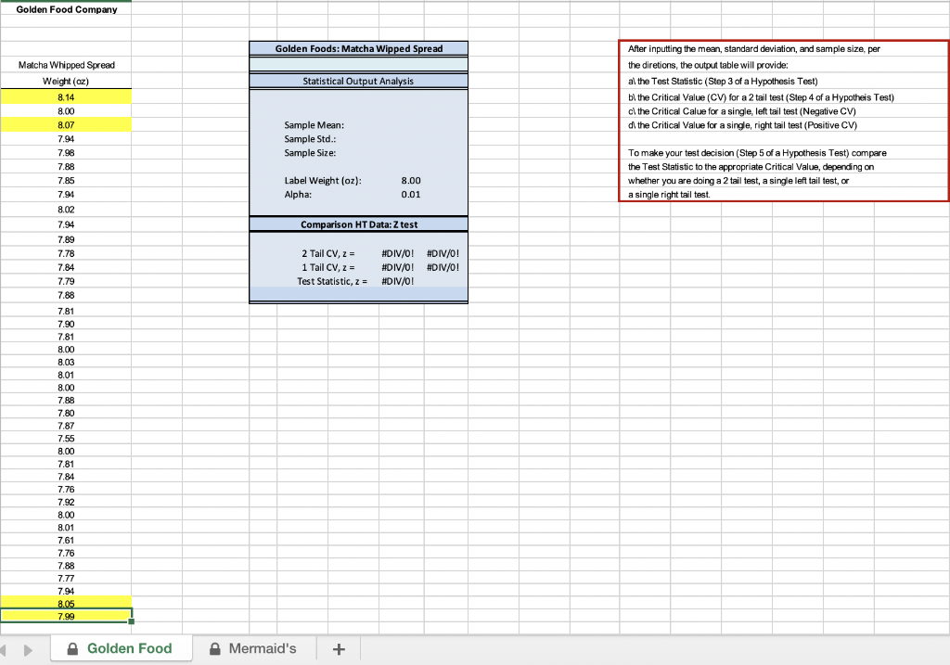This screenshot has height=665, width=950.
Task: Add a new sheet with the plus button
Action: point(339,648)
